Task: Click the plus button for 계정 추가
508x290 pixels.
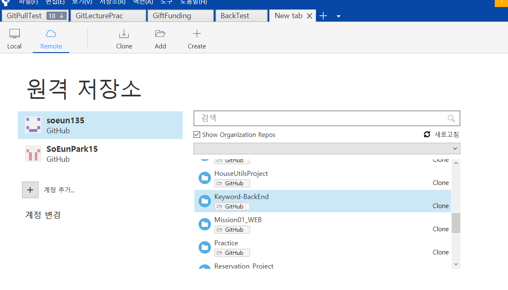Action: [x=30, y=190]
